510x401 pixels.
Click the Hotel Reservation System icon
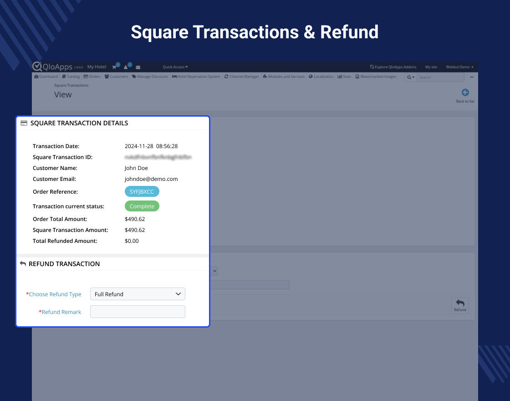tap(174, 77)
